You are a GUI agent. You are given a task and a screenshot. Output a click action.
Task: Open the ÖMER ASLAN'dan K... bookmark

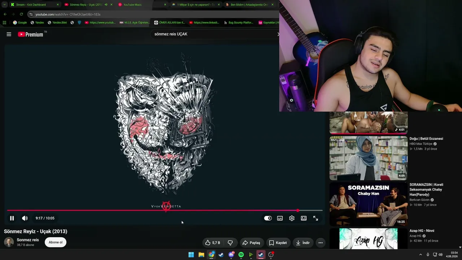click(170, 22)
